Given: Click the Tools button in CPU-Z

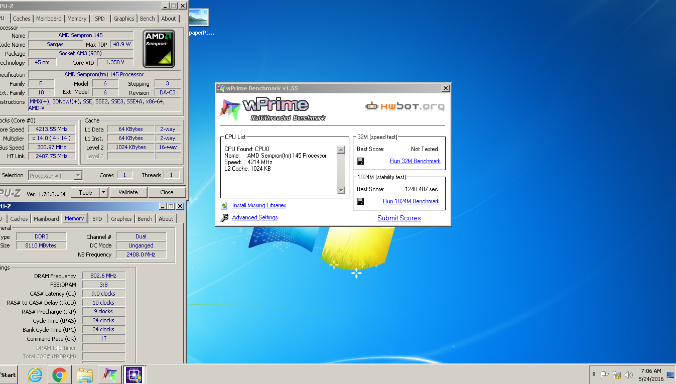Looking at the screenshot, I should (85, 192).
